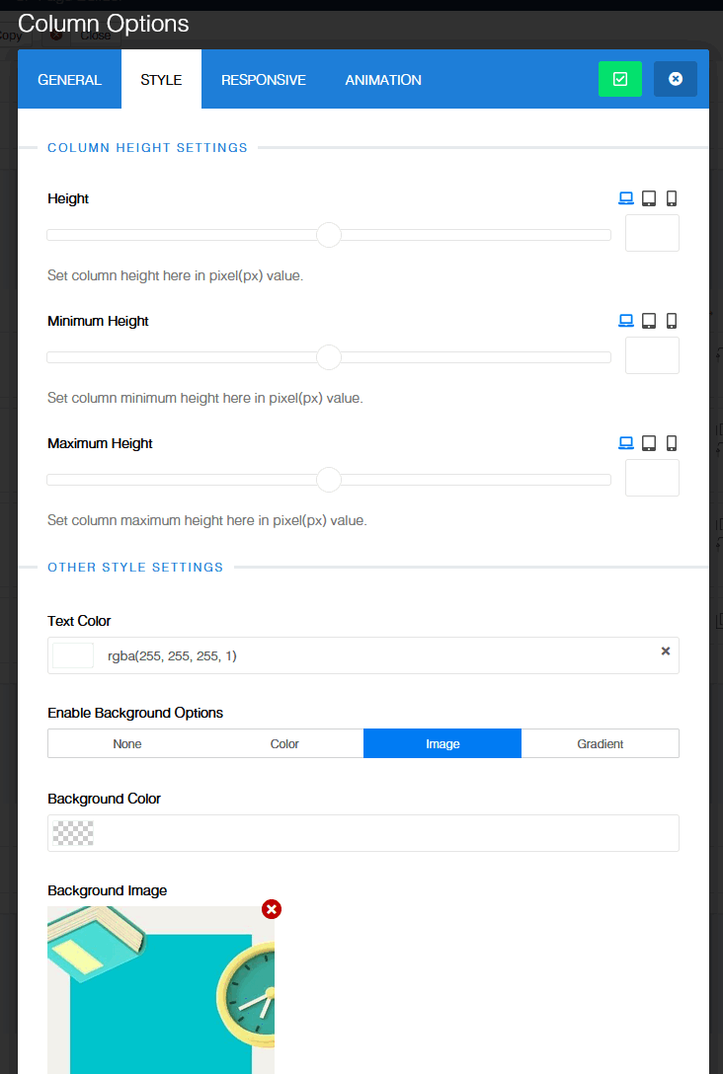Select tablet device icon for Height
This screenshot has height=1074, width=723.
tap(649, 198)
